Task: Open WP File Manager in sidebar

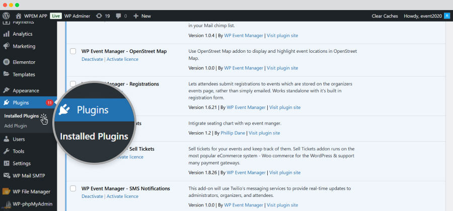Action: tap(32, 192)
